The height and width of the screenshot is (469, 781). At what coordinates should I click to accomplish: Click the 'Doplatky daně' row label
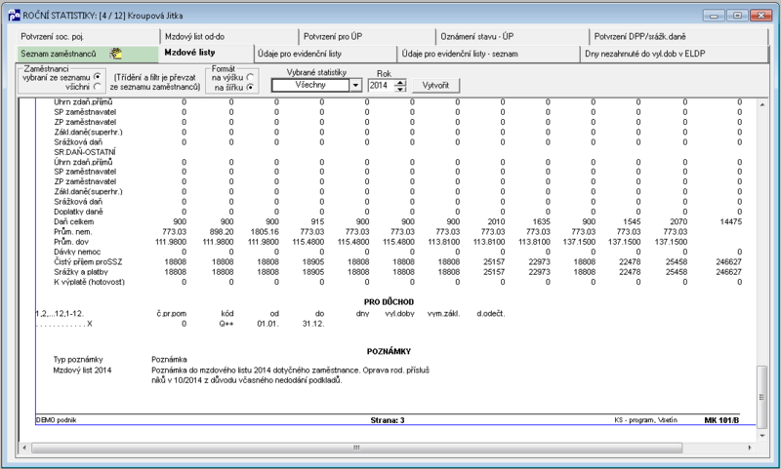click(79, 212)
